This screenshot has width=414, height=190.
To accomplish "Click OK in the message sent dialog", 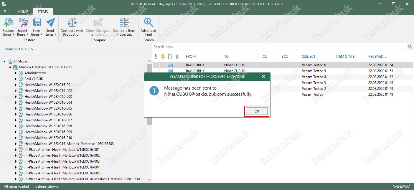I will click(257, 111).
